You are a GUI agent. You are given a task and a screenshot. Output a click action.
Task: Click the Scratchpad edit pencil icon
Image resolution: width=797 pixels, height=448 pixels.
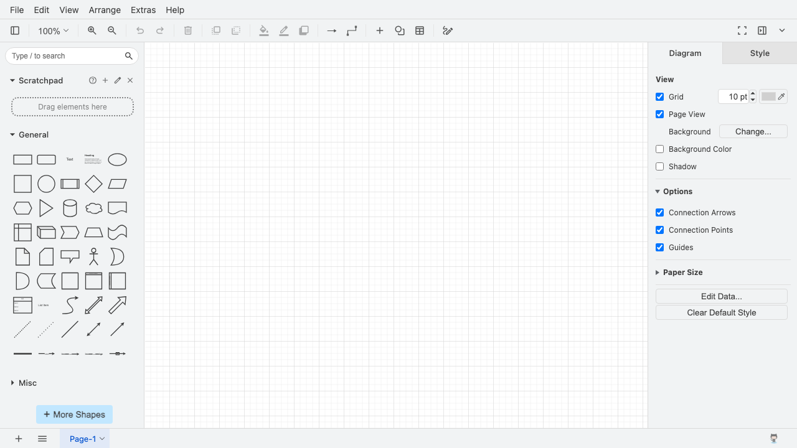coord(118,80)
